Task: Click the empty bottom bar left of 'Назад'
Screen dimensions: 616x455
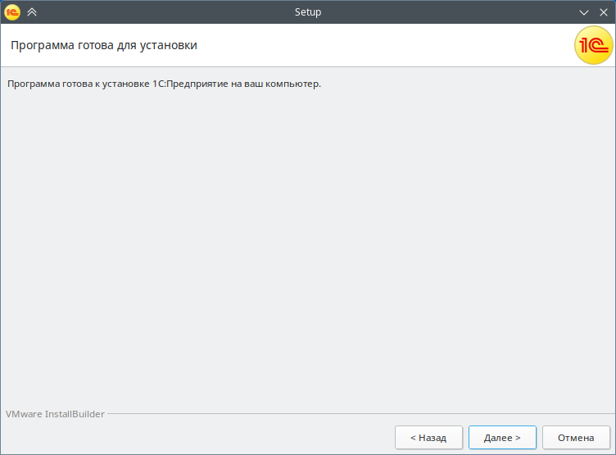Action: [197, 438]
